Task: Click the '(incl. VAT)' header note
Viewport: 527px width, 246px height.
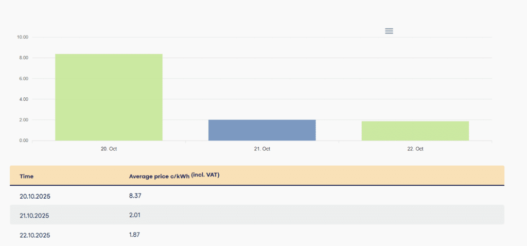Action: click(x=209, y=175)
